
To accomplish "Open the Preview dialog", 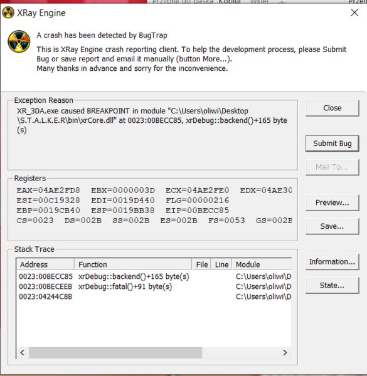I will point(332,202).
